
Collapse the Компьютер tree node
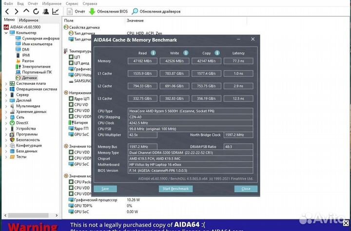pos(6,33)
